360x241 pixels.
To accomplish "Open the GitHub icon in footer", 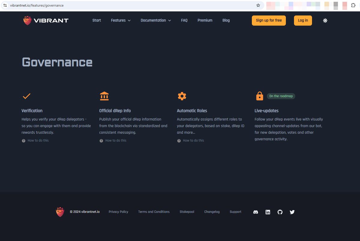I will click(280, 212).
